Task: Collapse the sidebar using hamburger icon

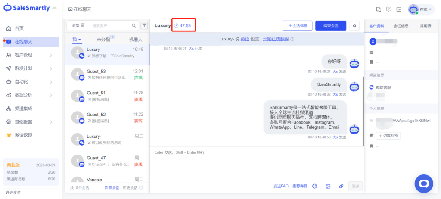Action: (54, 8)
